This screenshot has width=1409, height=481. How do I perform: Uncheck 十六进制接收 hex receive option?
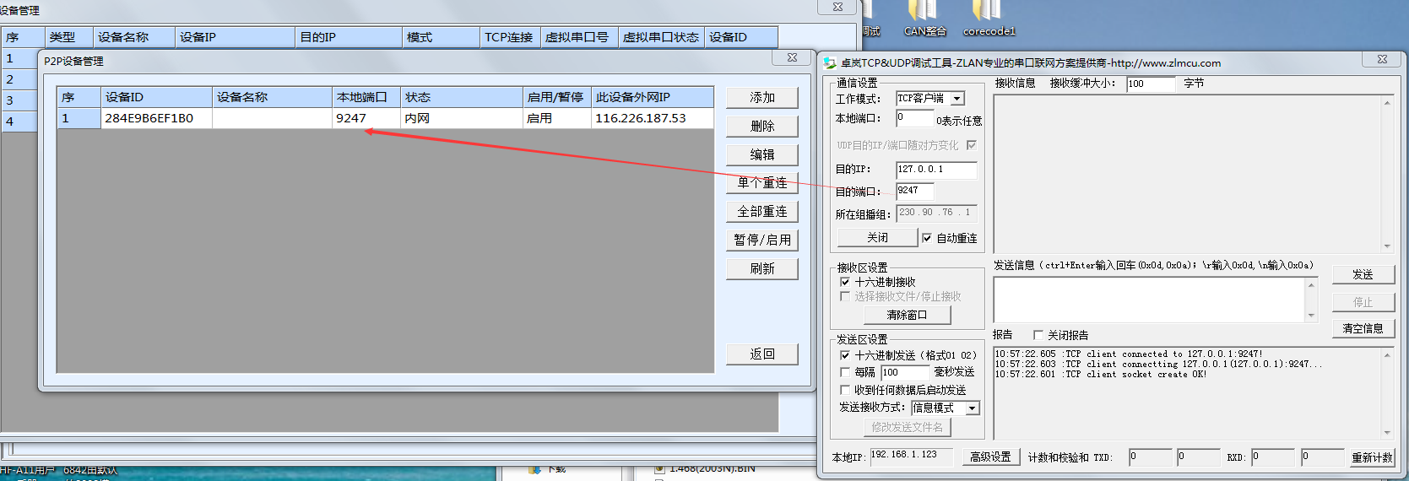point(845,282)
